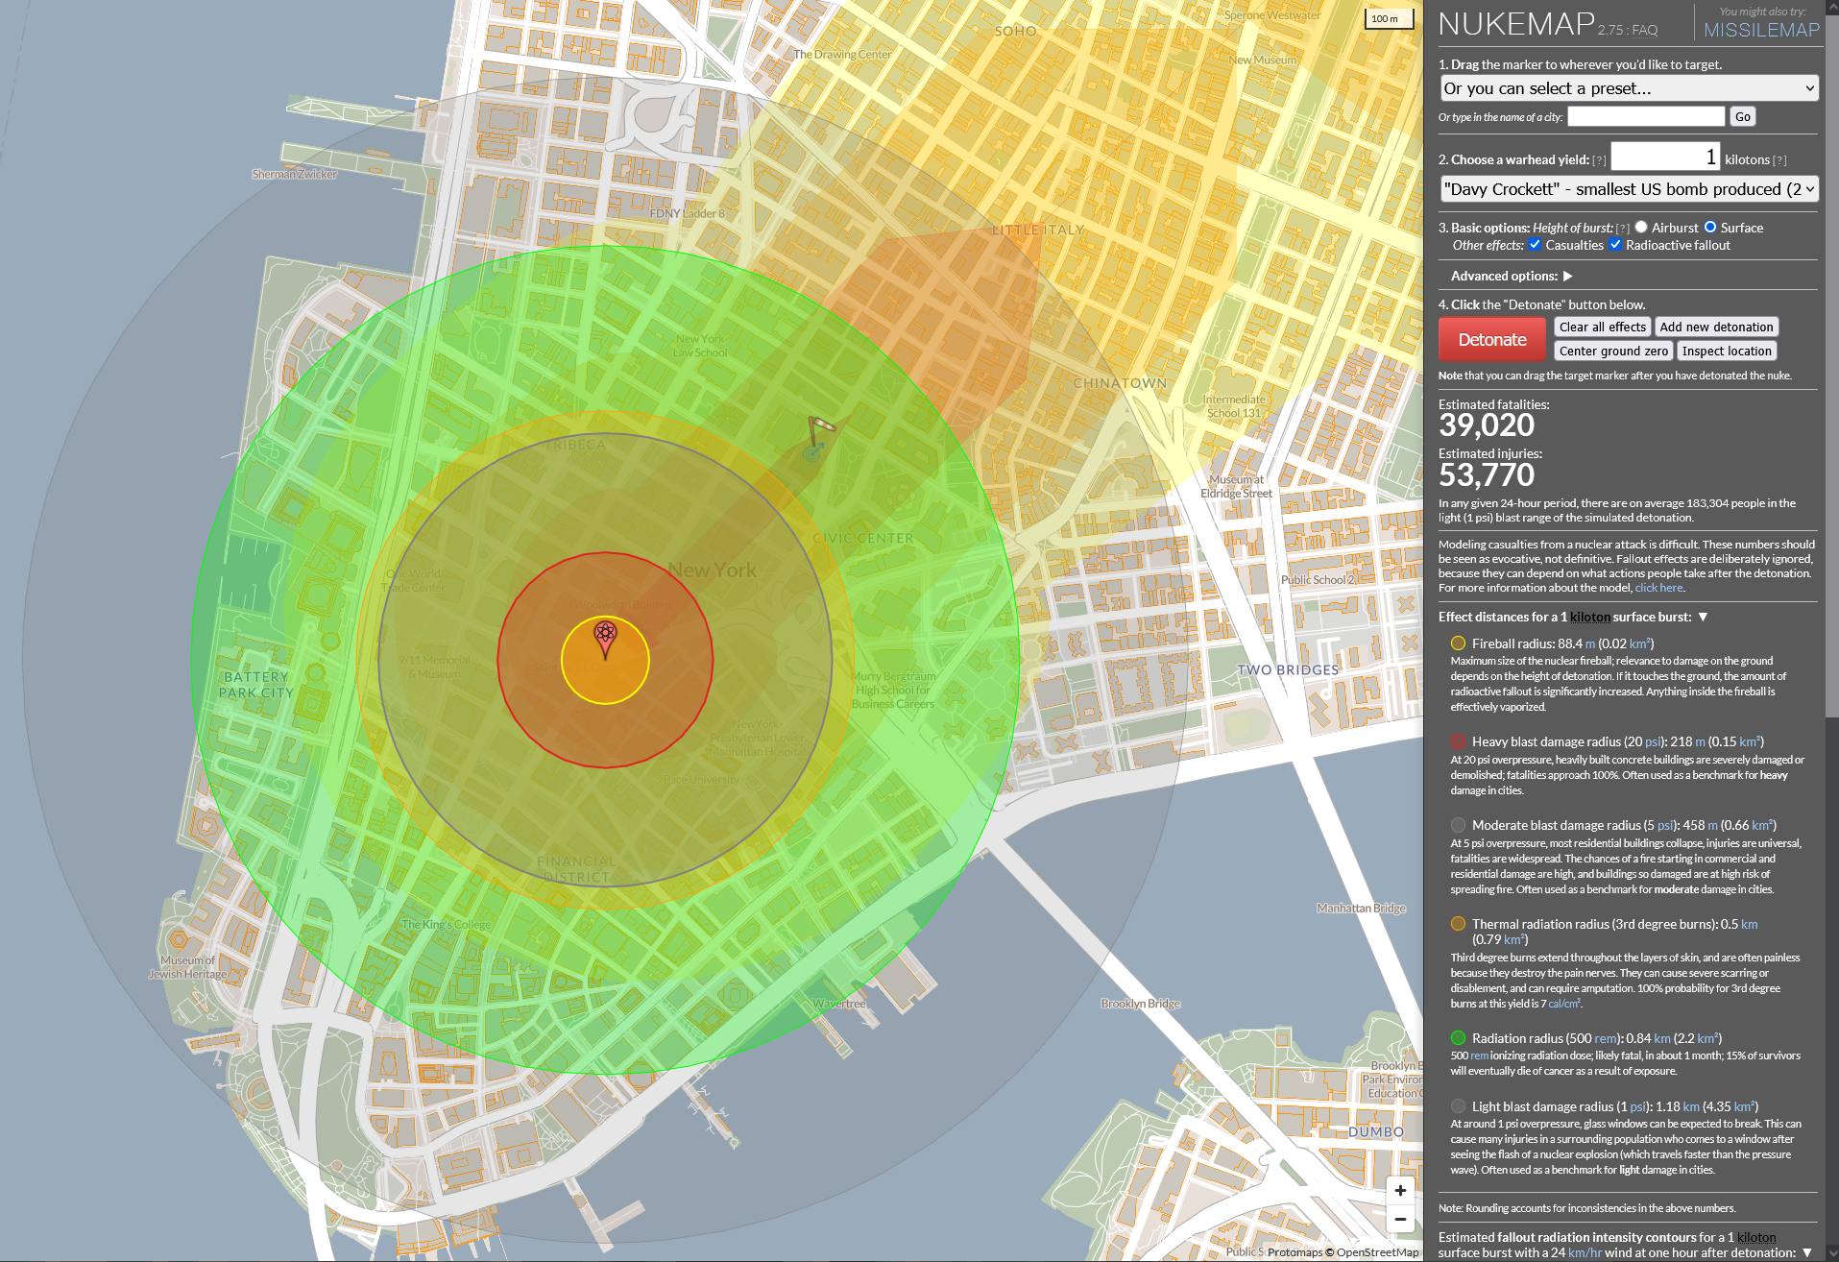This screenshot has height=1262, width=1839.
Task: Toggle the moderate blast damage gray swatch
Action: 1458,825
